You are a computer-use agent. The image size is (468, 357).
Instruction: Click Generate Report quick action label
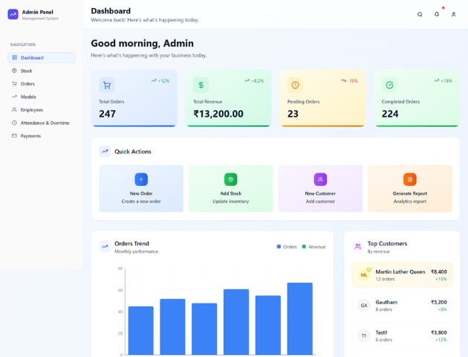click(410, 193)
